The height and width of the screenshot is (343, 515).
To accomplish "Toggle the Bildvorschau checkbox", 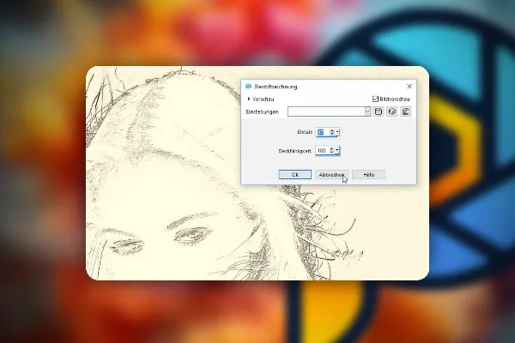I will pyautogui.click(x=375, y=99).
